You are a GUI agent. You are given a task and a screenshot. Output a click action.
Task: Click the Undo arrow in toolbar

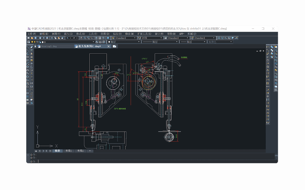click(67, 38)
